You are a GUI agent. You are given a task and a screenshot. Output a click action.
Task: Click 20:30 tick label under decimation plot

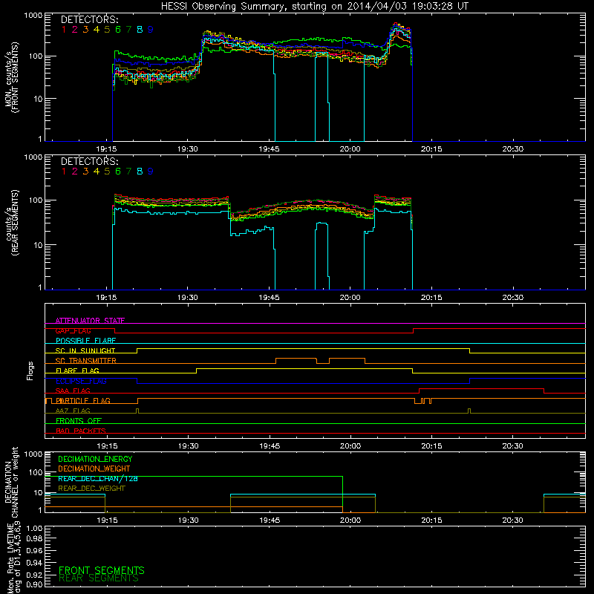click(512, 520)
